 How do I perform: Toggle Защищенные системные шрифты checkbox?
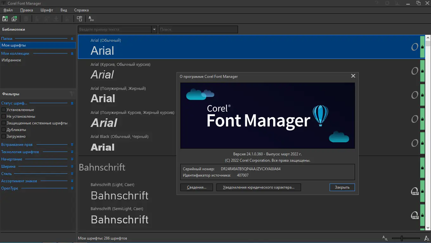tap(4, 123)
